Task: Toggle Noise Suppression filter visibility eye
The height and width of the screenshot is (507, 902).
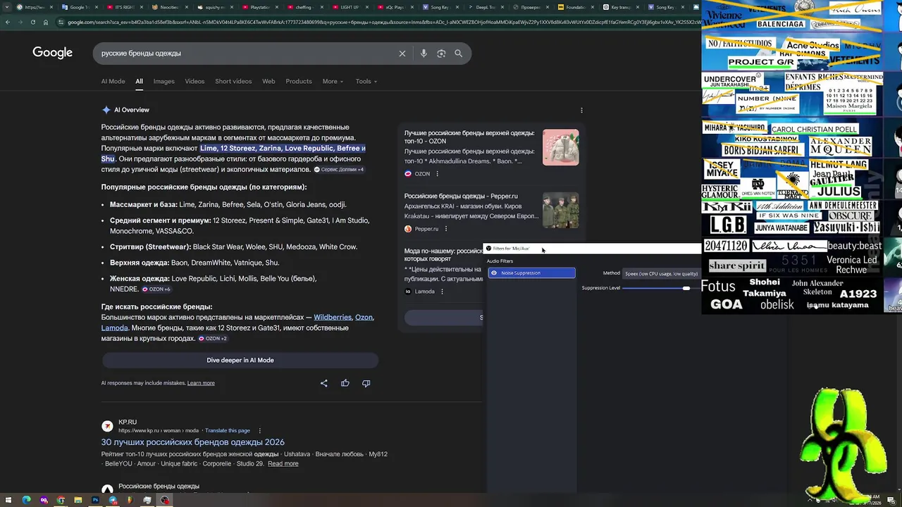Action: point(494,273)
